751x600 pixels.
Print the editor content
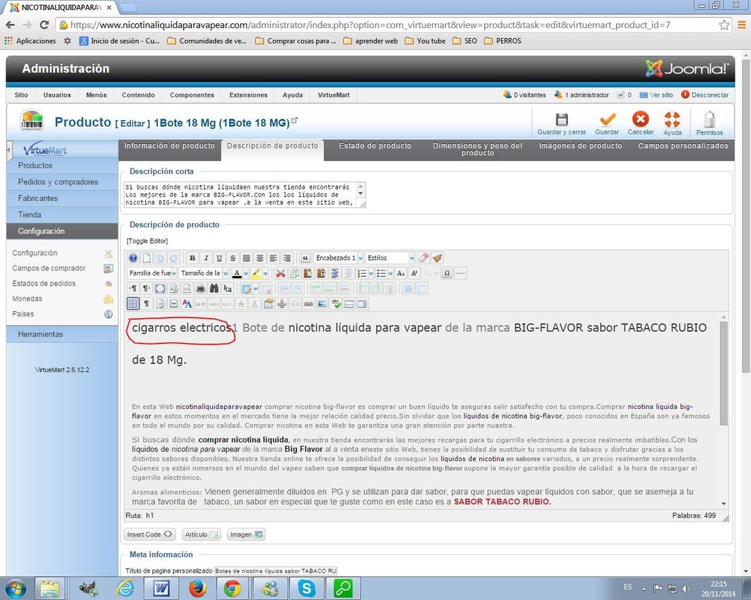click(201, 288)
